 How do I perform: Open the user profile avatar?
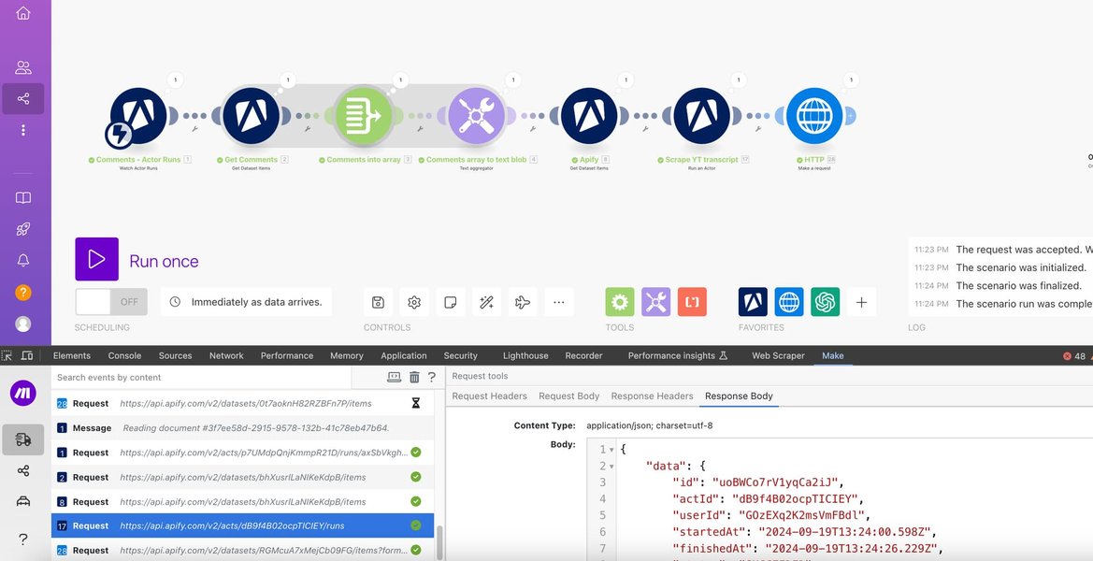(x=23, y=324)
